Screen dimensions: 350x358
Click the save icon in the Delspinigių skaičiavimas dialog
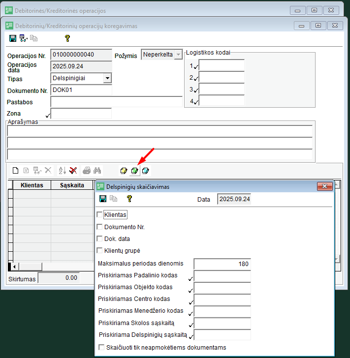103,199
